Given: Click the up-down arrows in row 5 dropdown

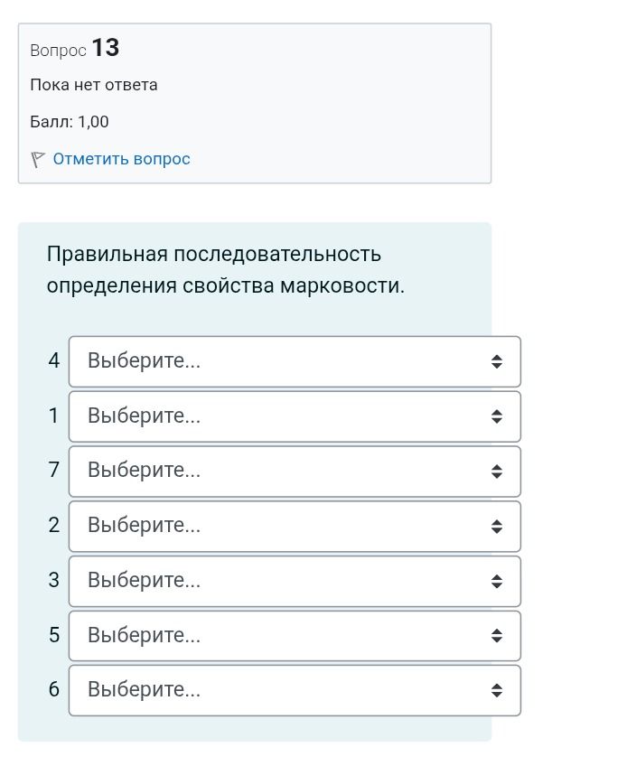Looking at the screenshot, I should (497, 636).
